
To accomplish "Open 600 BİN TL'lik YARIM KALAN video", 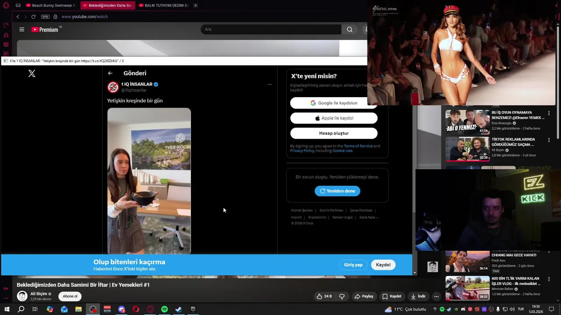I will point(468,287).
